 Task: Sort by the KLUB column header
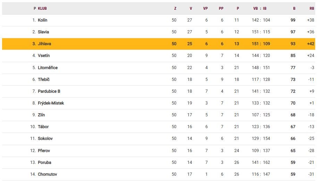pyautogui.click(x=42, y=8)
